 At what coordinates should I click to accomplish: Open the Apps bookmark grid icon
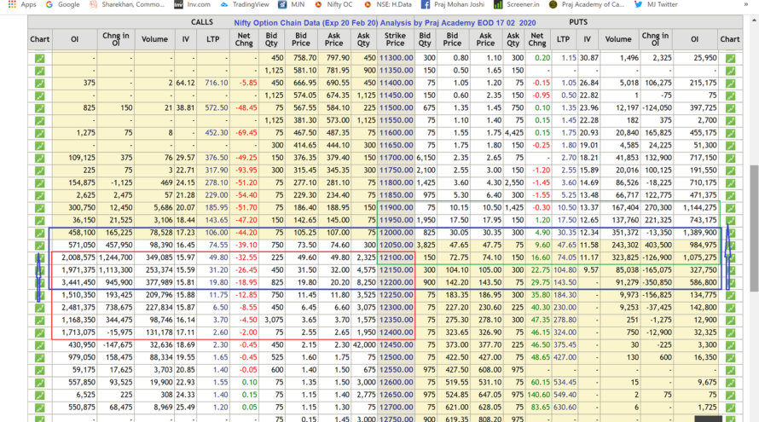(x=12, y=4)
